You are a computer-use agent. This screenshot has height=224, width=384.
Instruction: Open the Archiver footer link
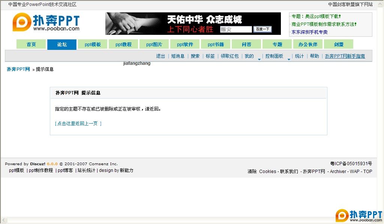click(x=338, y=172)
